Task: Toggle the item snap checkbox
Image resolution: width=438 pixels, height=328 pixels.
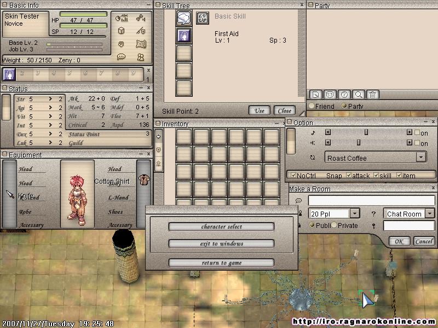Action: click(x=399, y=175)
